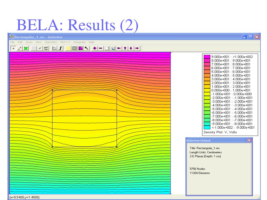Open the File menu
The image size is (267, 200).
tap(12, 42)
